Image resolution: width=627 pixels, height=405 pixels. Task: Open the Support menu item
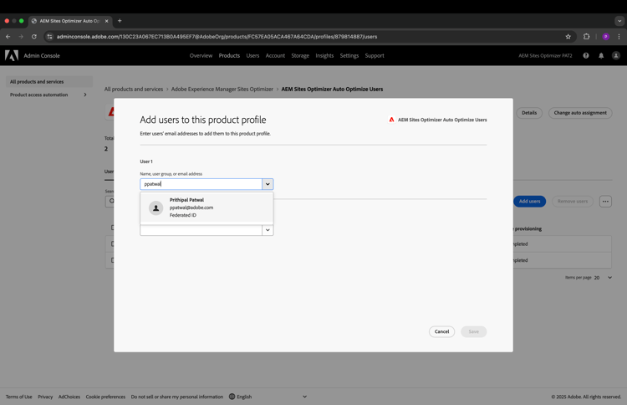point(375,55)
